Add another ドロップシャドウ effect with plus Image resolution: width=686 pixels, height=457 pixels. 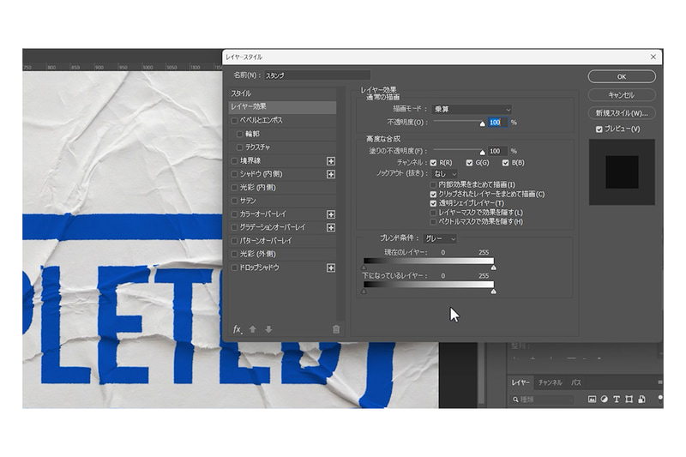(x=331, y=268)
